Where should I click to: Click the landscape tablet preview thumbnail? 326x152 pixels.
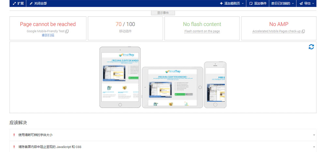tap(172, 87)
